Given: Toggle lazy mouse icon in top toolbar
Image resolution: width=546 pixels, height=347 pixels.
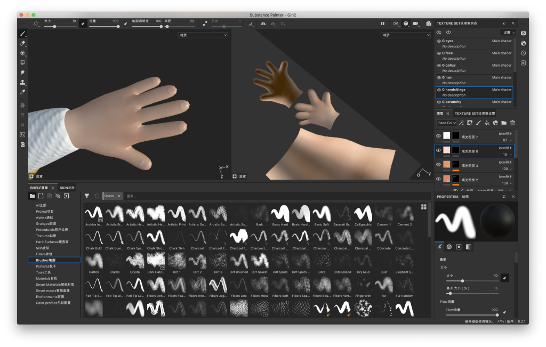Looking at the screenshot, I should coord(205,23).
